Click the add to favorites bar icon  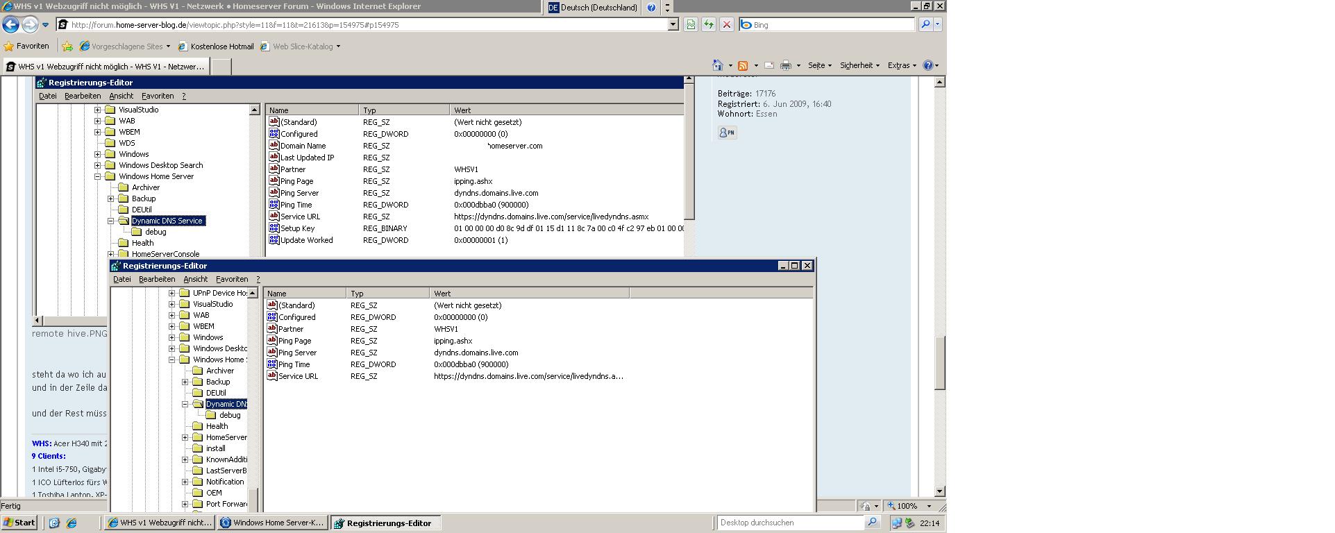pos(67,46)
